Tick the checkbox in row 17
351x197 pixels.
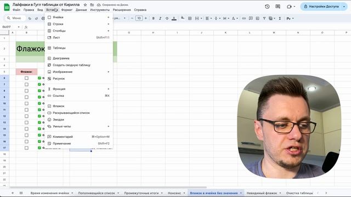26,148
